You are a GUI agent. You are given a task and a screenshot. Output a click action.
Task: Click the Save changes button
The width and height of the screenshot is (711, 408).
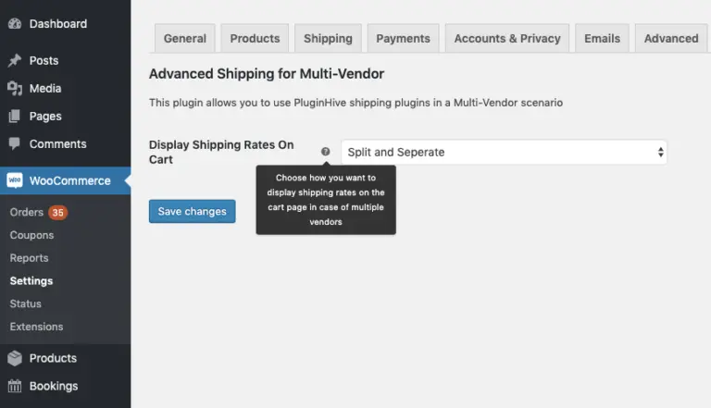coord(192,212)
